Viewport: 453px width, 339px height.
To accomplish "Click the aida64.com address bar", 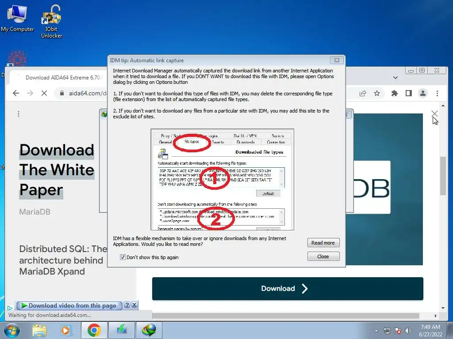I will coord(88,93).
